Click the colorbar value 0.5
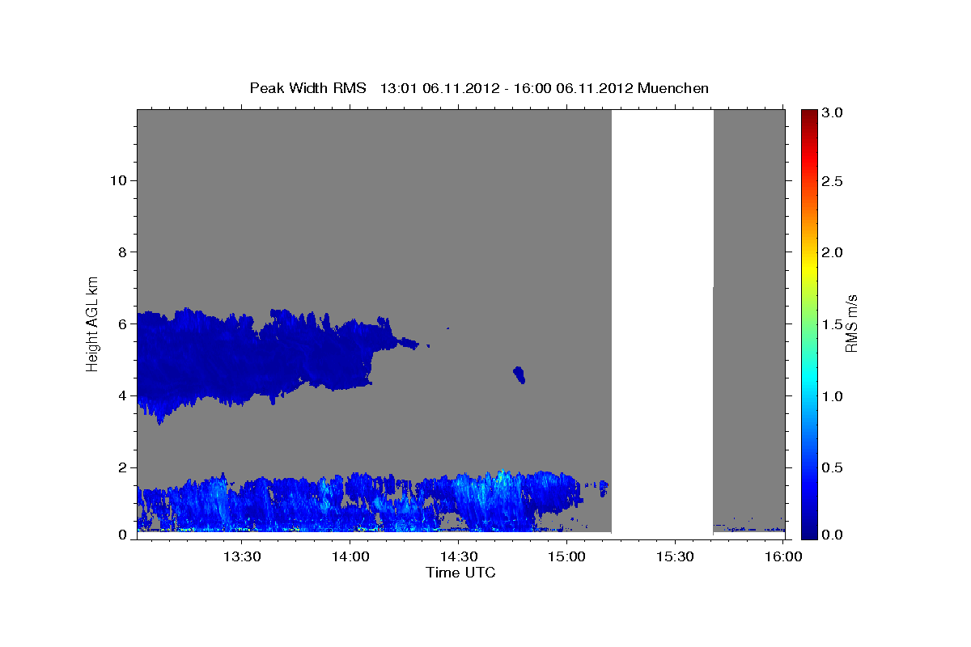Viewport: 971px width, 647px height. pyautogui.click(x=832, y=467)
